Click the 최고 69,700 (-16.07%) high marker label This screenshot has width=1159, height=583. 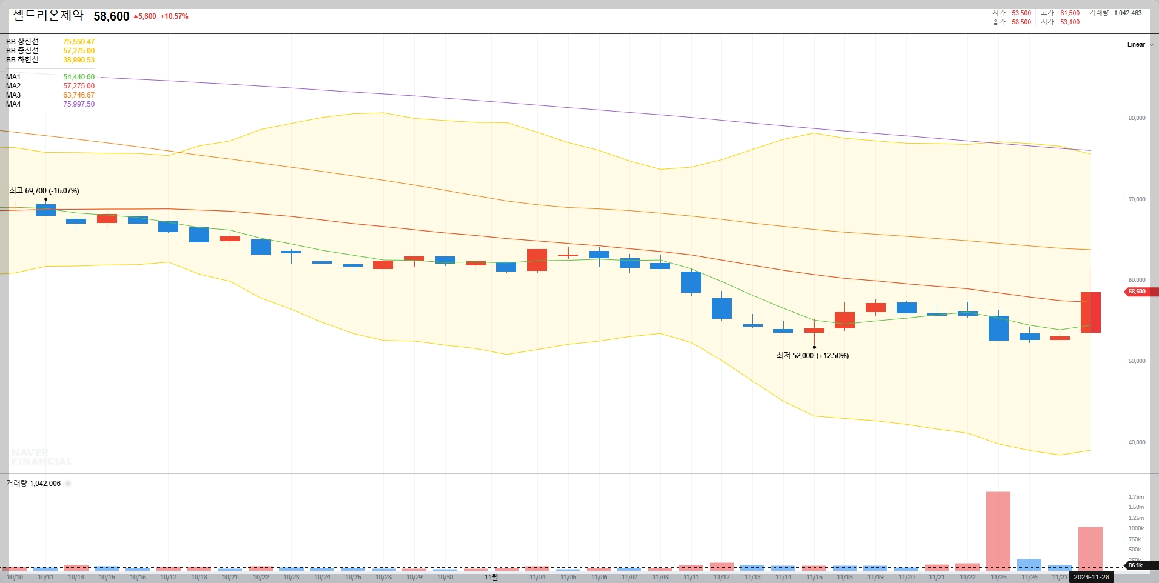pyautogui.click(x=44, y=191)
